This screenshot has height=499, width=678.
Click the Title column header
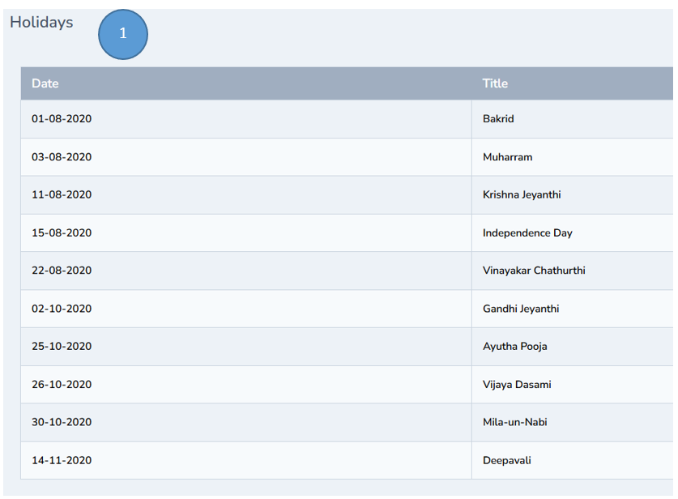click(x=495, y=83)
